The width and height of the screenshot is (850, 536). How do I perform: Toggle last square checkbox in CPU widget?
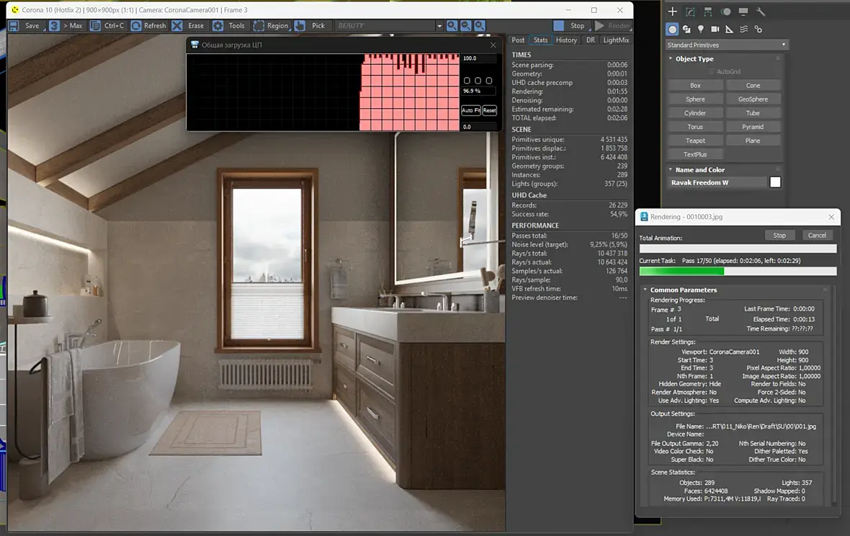point(489,80)
